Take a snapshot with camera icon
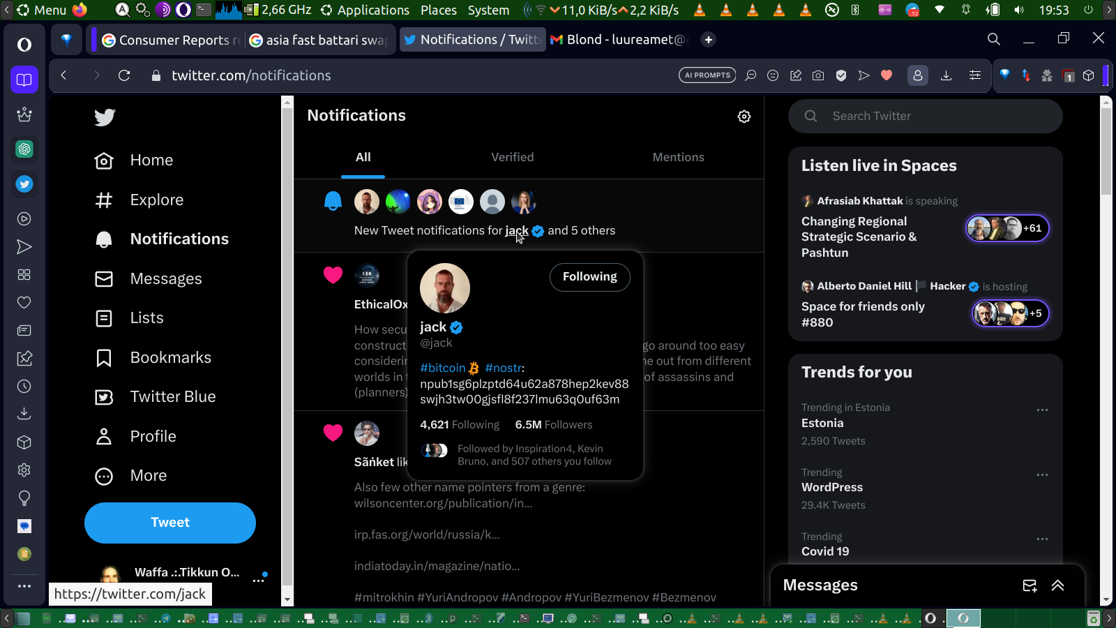This screenshot has height=628, width=1116. (818, 75)
